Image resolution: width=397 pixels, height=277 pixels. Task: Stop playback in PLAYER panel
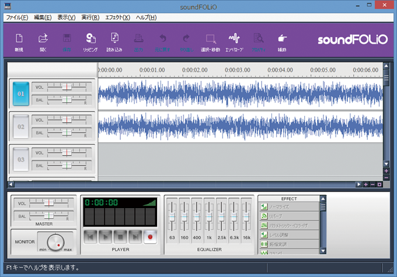tap(120, 237)
